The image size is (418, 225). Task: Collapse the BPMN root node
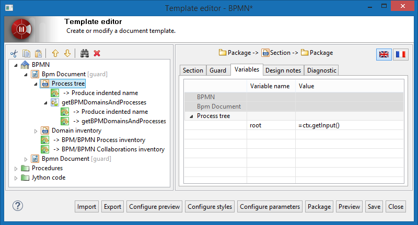(x=16, y=65)
